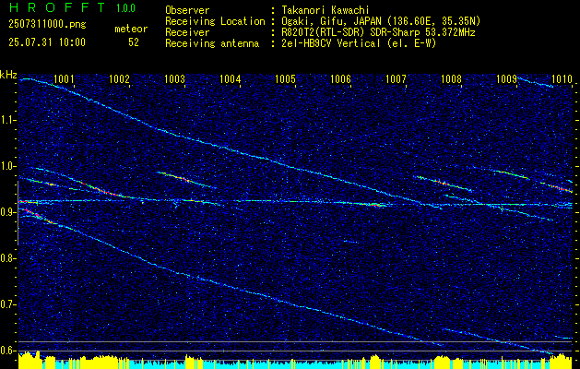Click the 0.9 kHz axis label
The image size is (580, 369).
(x=8, y=212)
